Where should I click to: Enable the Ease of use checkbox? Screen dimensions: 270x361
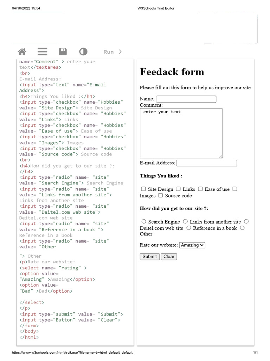tap(200, 189)
